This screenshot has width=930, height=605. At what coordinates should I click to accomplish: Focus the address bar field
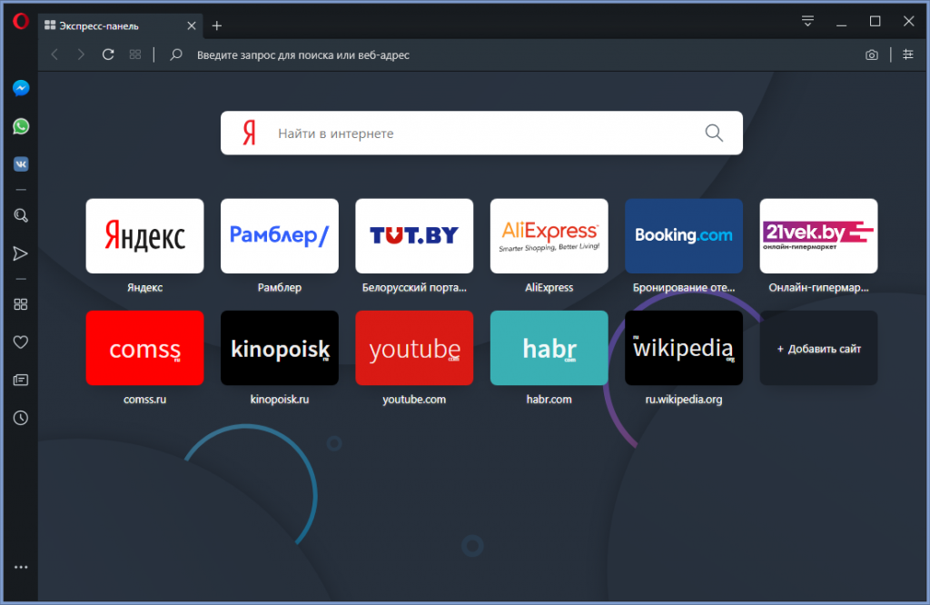point(522,55)
